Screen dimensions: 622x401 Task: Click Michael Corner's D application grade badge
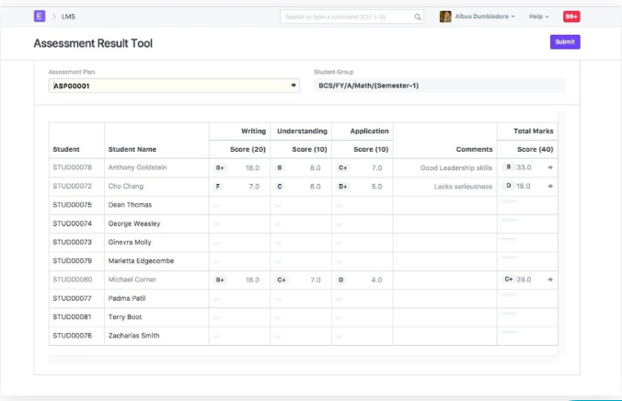pyautogui.click(x=340, y=280)
